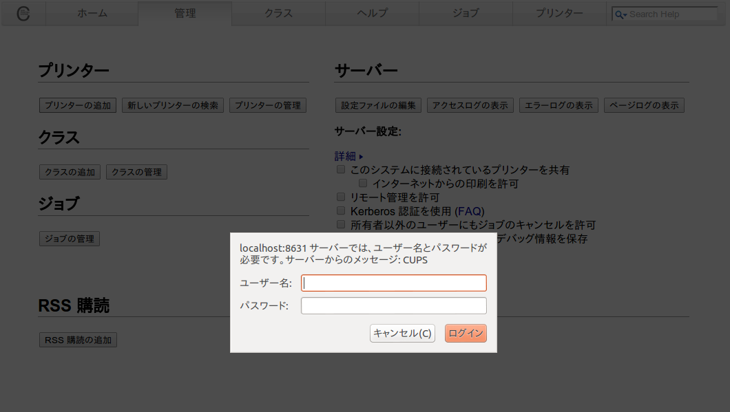
Task: Edit the server configuration file
Action: coord(377,105)
